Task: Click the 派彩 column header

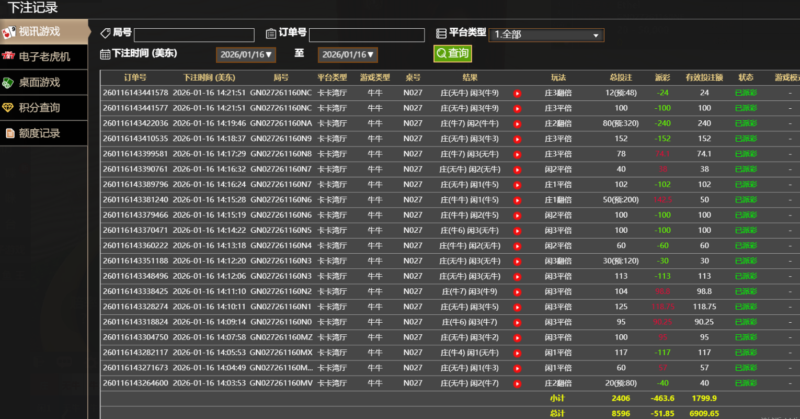Action: click(662, 77)
